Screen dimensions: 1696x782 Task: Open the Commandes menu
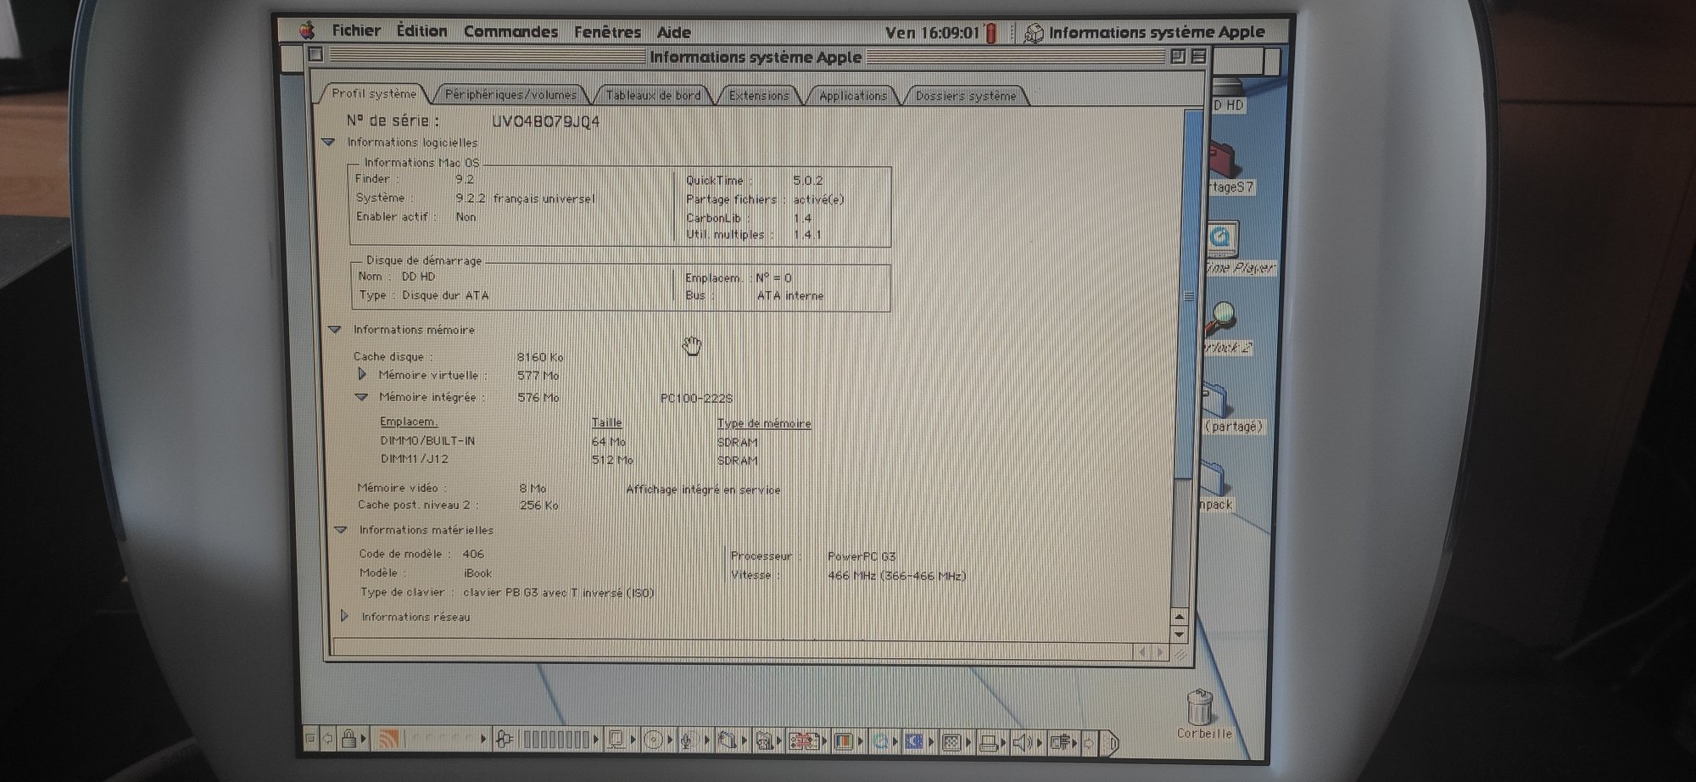coord(510,31)
